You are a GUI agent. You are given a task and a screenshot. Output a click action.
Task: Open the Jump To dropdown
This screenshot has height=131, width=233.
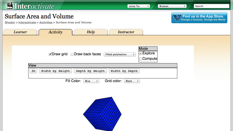pyautogui.click(x=139, y=6)
